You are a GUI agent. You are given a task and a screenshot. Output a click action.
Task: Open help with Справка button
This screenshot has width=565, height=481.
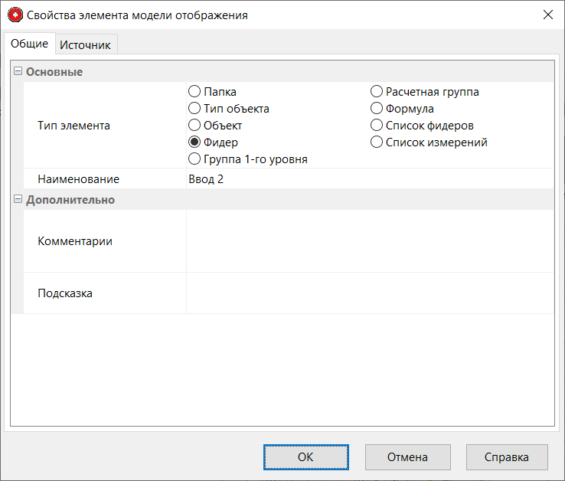tap(506, 457)
